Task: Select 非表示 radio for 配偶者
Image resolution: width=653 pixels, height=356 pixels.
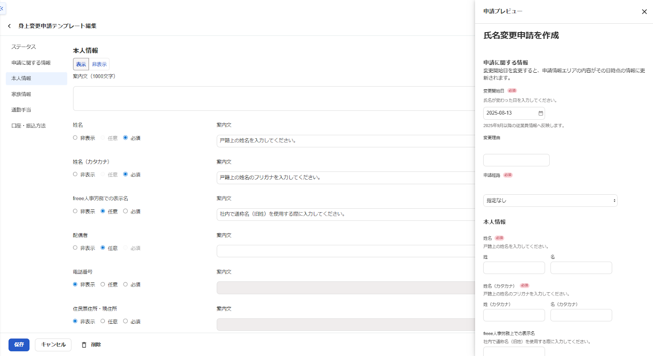Action: pyautogui.click(x=75, y=248)
